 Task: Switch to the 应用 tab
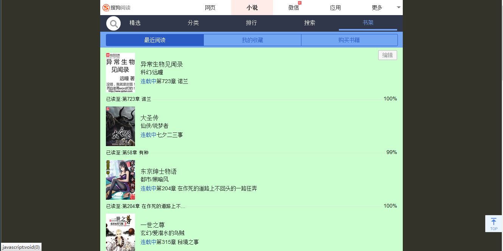pos(335,8)
